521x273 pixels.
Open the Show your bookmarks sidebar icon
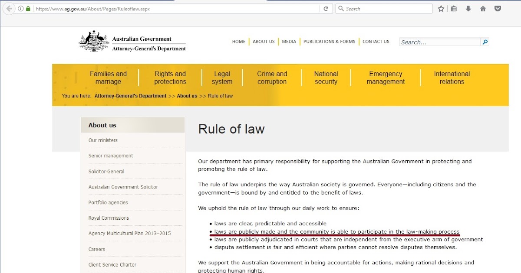click(453, 8)
